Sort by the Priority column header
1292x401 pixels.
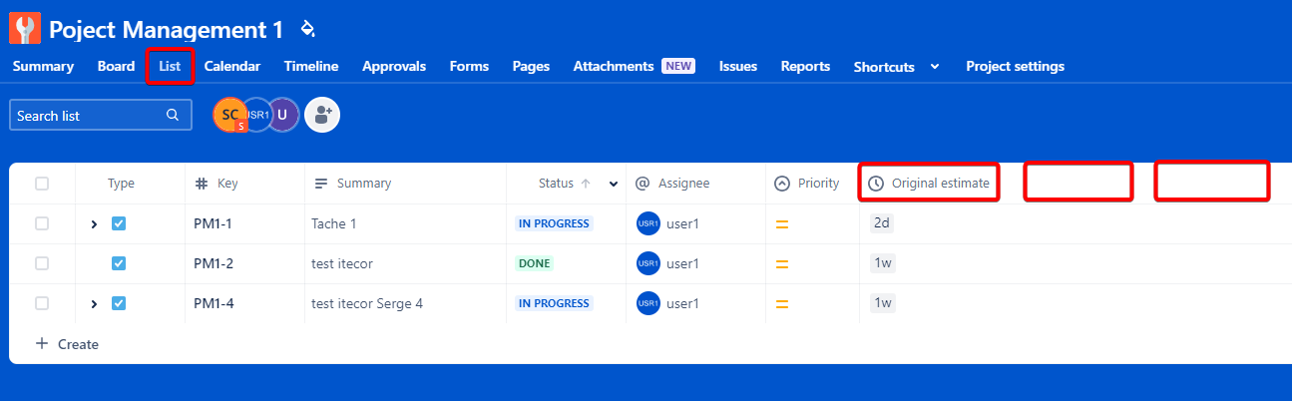click(x=808, y=184)
